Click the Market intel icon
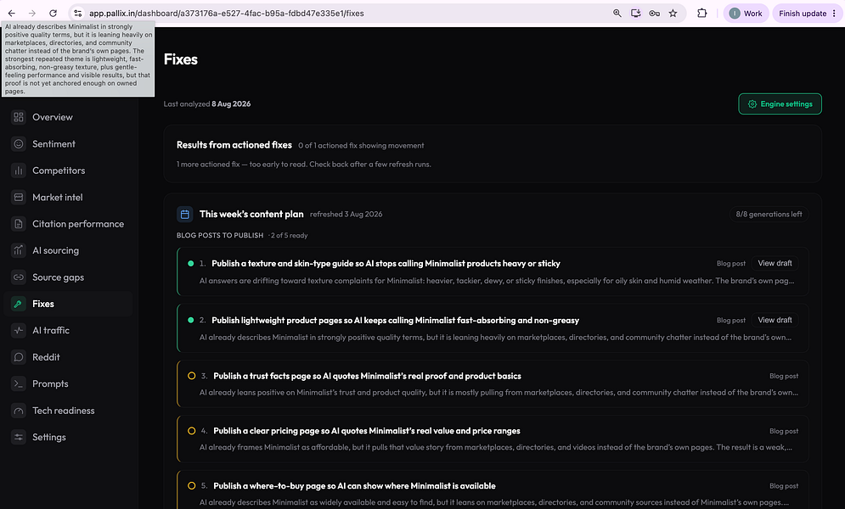This screenshot has height=509, width=845. [19, 198]
